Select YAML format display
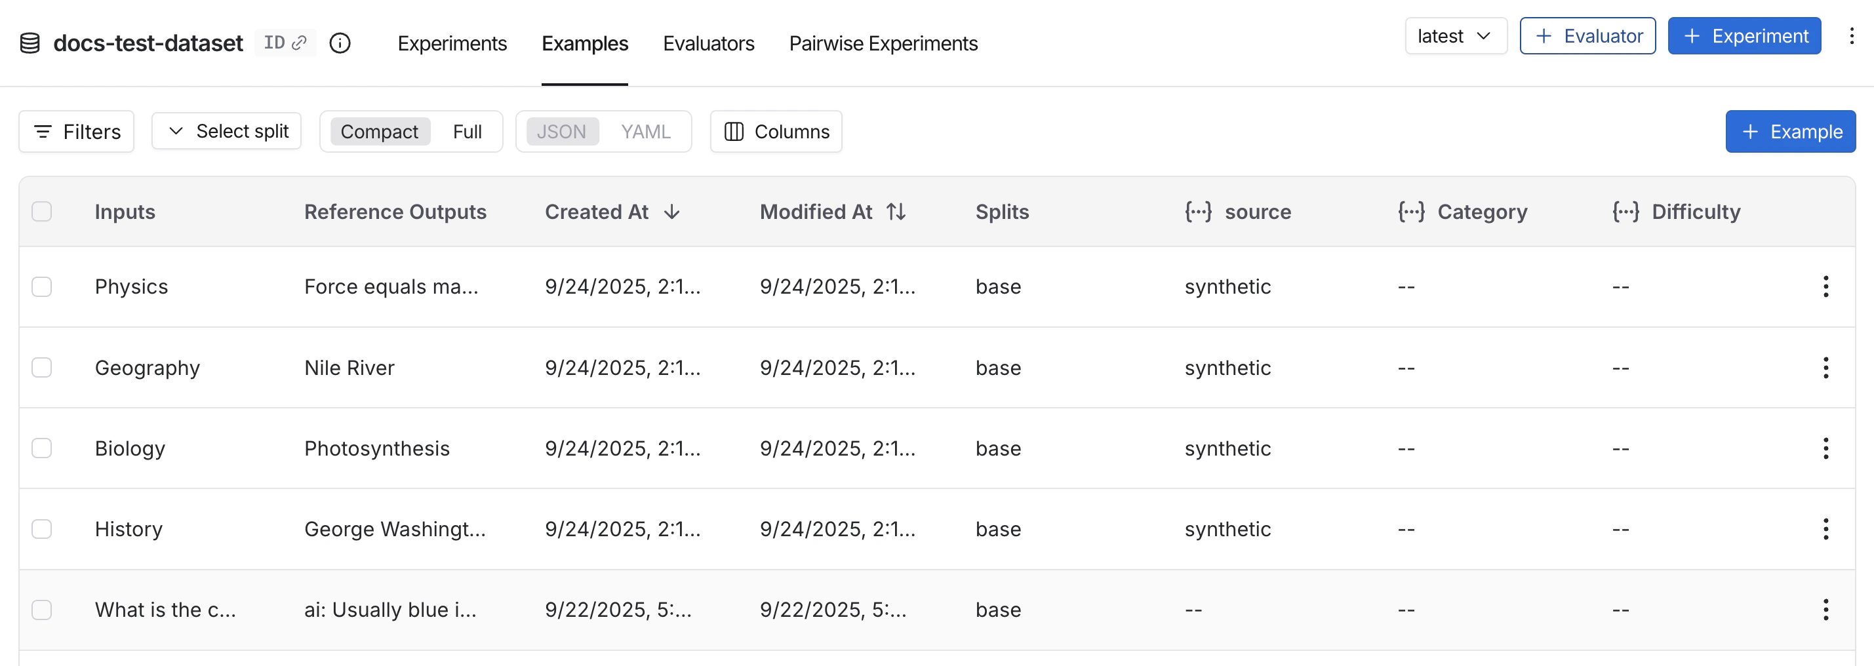Screen dimensions: 1874x666 [x=645, y=132]
